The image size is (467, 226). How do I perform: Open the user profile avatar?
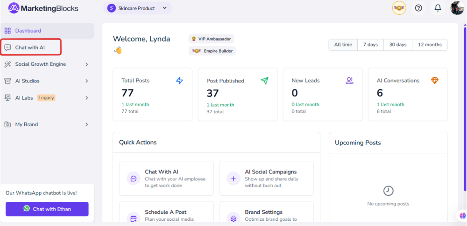[457, 8]
